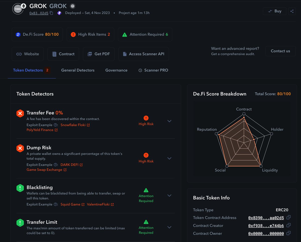Expand the Dump Risk detector details
Image resolution: width=301 pixels, height=242 pixels.
point(169,158)
